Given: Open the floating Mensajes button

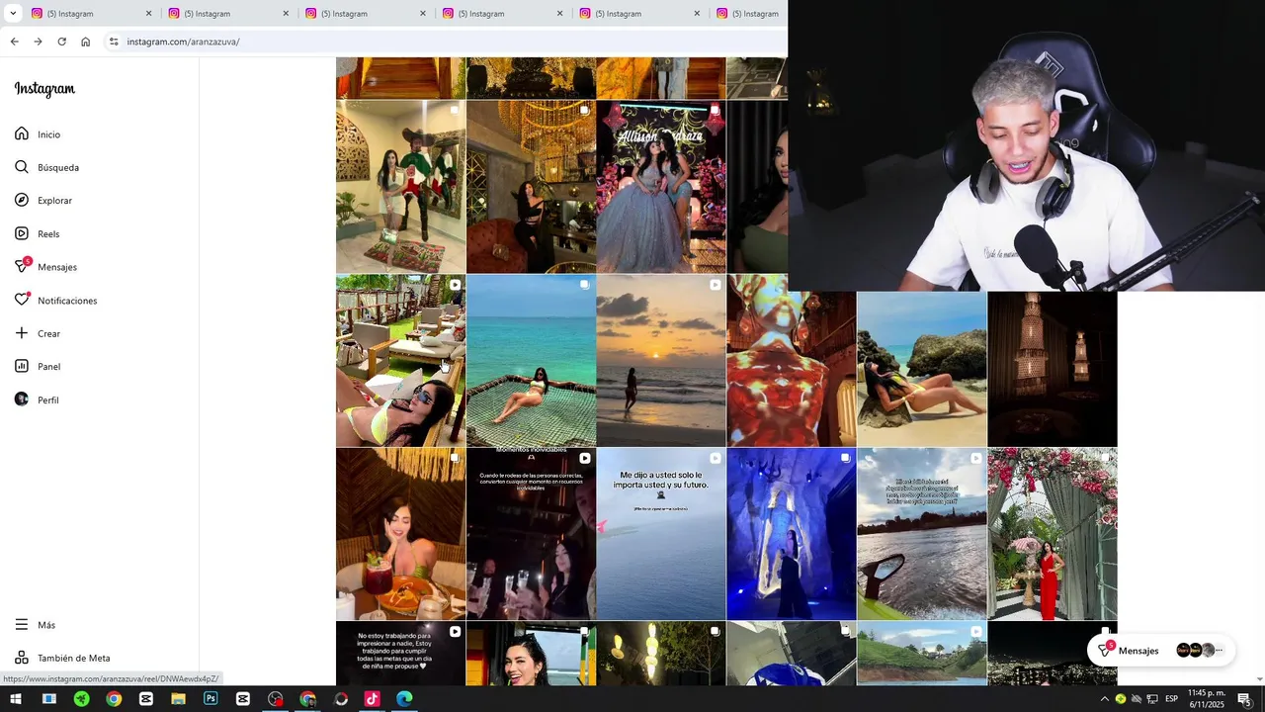Looking at the screenshot, I should [1161, 651].
